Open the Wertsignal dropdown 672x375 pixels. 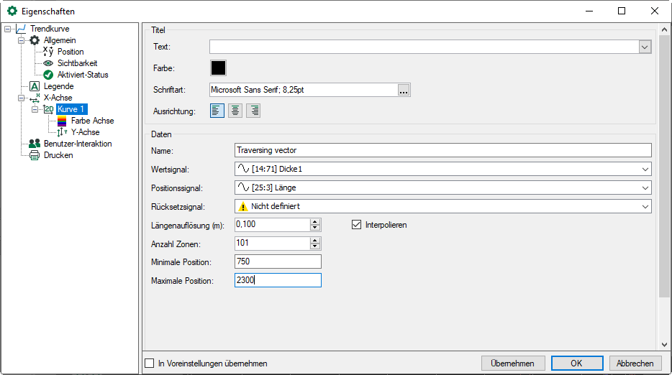[644, 169]
